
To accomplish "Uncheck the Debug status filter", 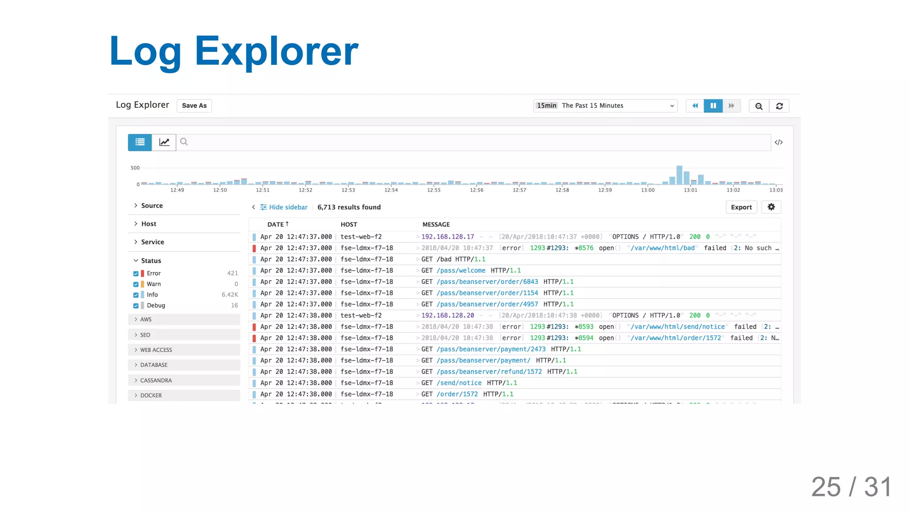I will (136, 305).
